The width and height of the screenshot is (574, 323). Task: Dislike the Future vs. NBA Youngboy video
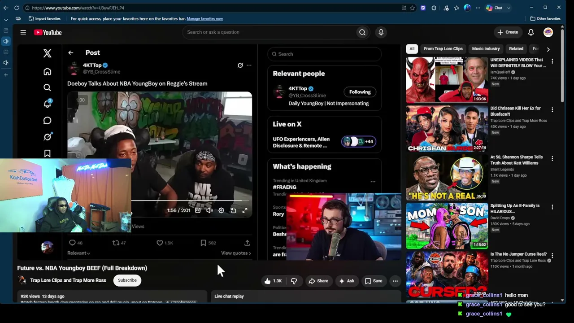click(x=294, y=281)
